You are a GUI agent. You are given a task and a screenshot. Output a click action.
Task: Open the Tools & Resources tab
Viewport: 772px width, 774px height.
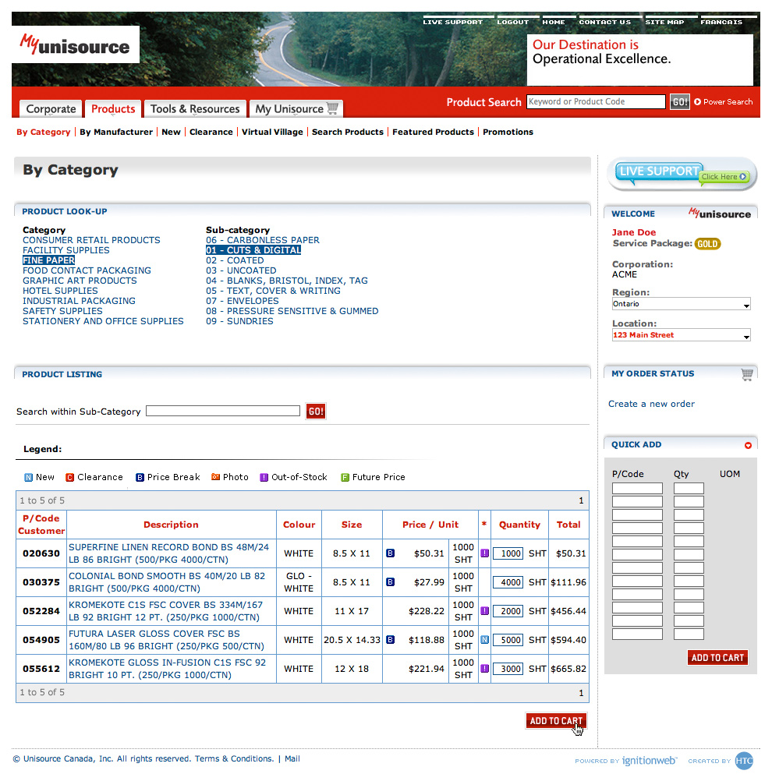tap(194, 109)
